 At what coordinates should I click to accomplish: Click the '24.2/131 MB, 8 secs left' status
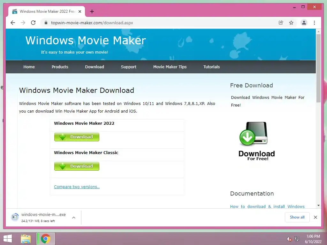(x=38, y=221)
